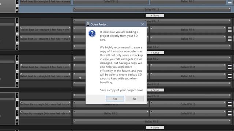Click + Song button below Ballad Fill 10

click(155, 90)
